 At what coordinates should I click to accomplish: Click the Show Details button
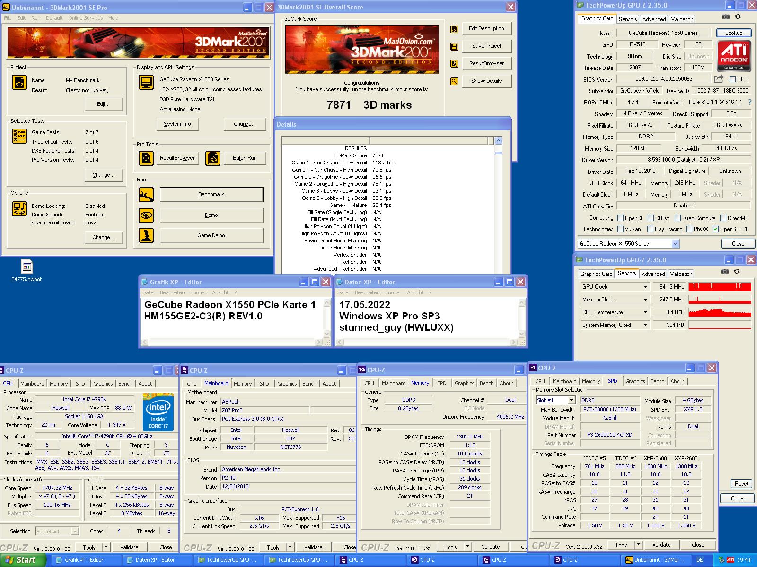(x=486, y=81)
